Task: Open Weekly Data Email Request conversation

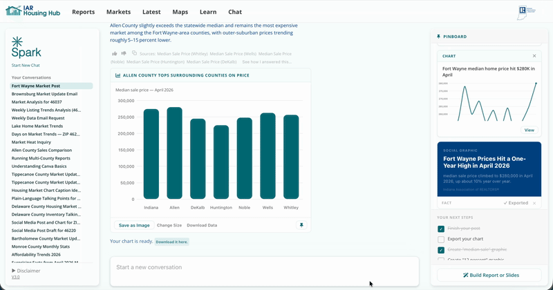Action: [38, 118]
